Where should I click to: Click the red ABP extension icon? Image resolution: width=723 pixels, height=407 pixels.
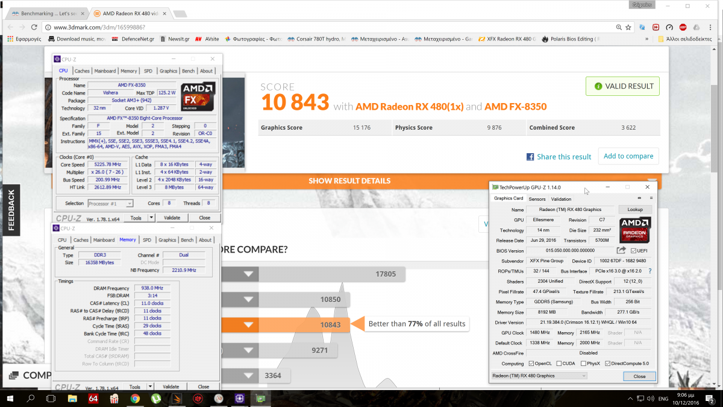[x=683, y=27]
